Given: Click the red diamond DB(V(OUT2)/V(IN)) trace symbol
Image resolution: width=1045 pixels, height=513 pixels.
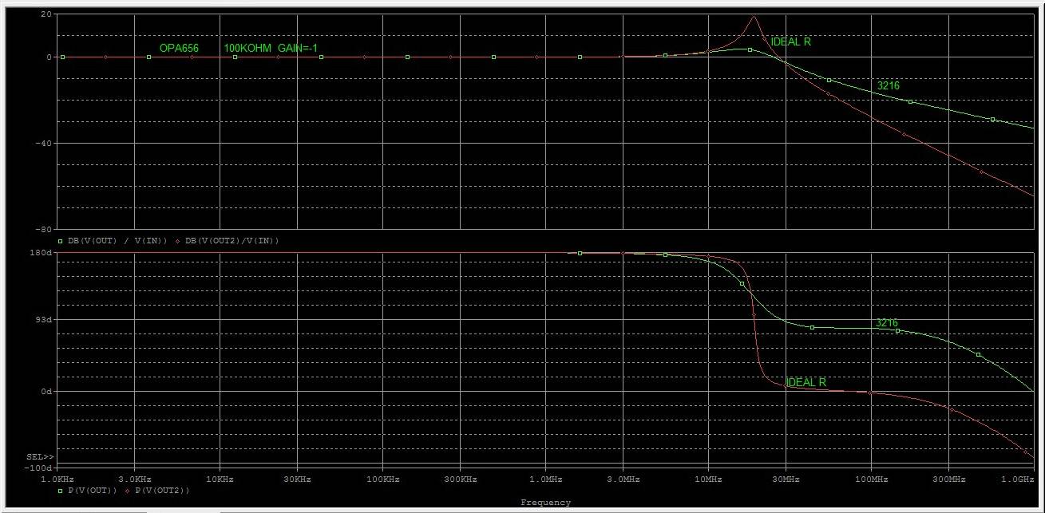Looking at the screenshot, I should [178, 240].
